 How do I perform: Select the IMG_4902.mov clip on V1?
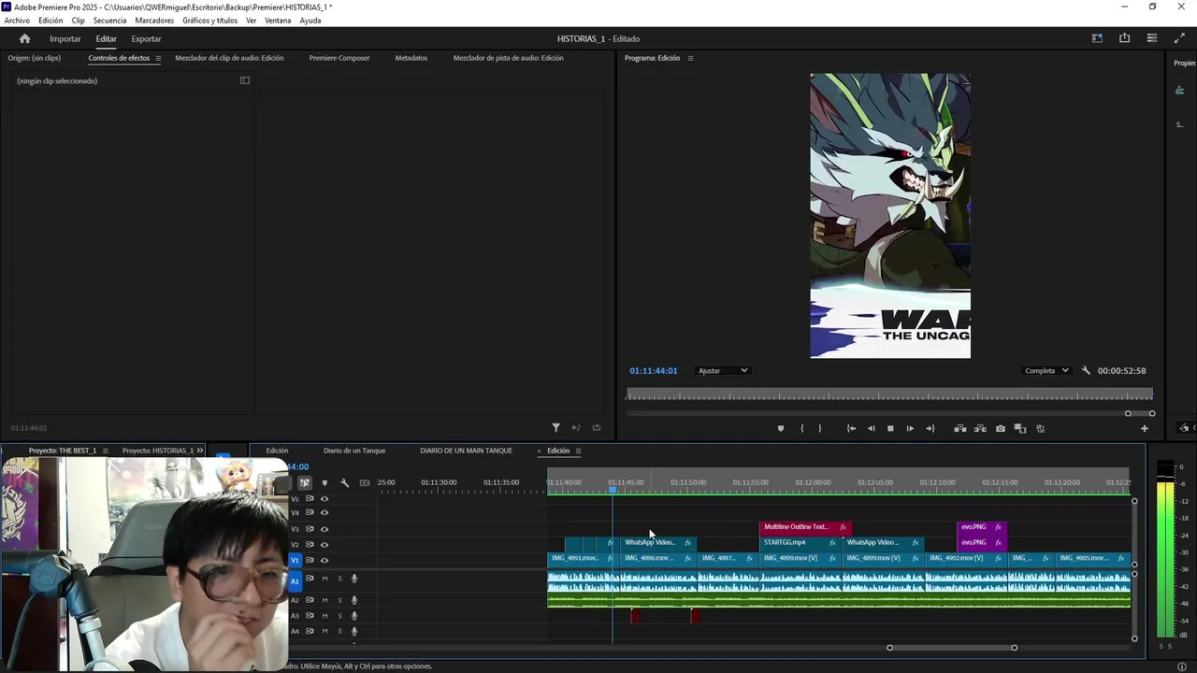[967, 558]
